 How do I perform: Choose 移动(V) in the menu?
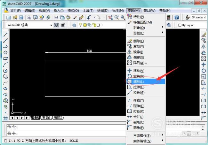coord(146,71)
